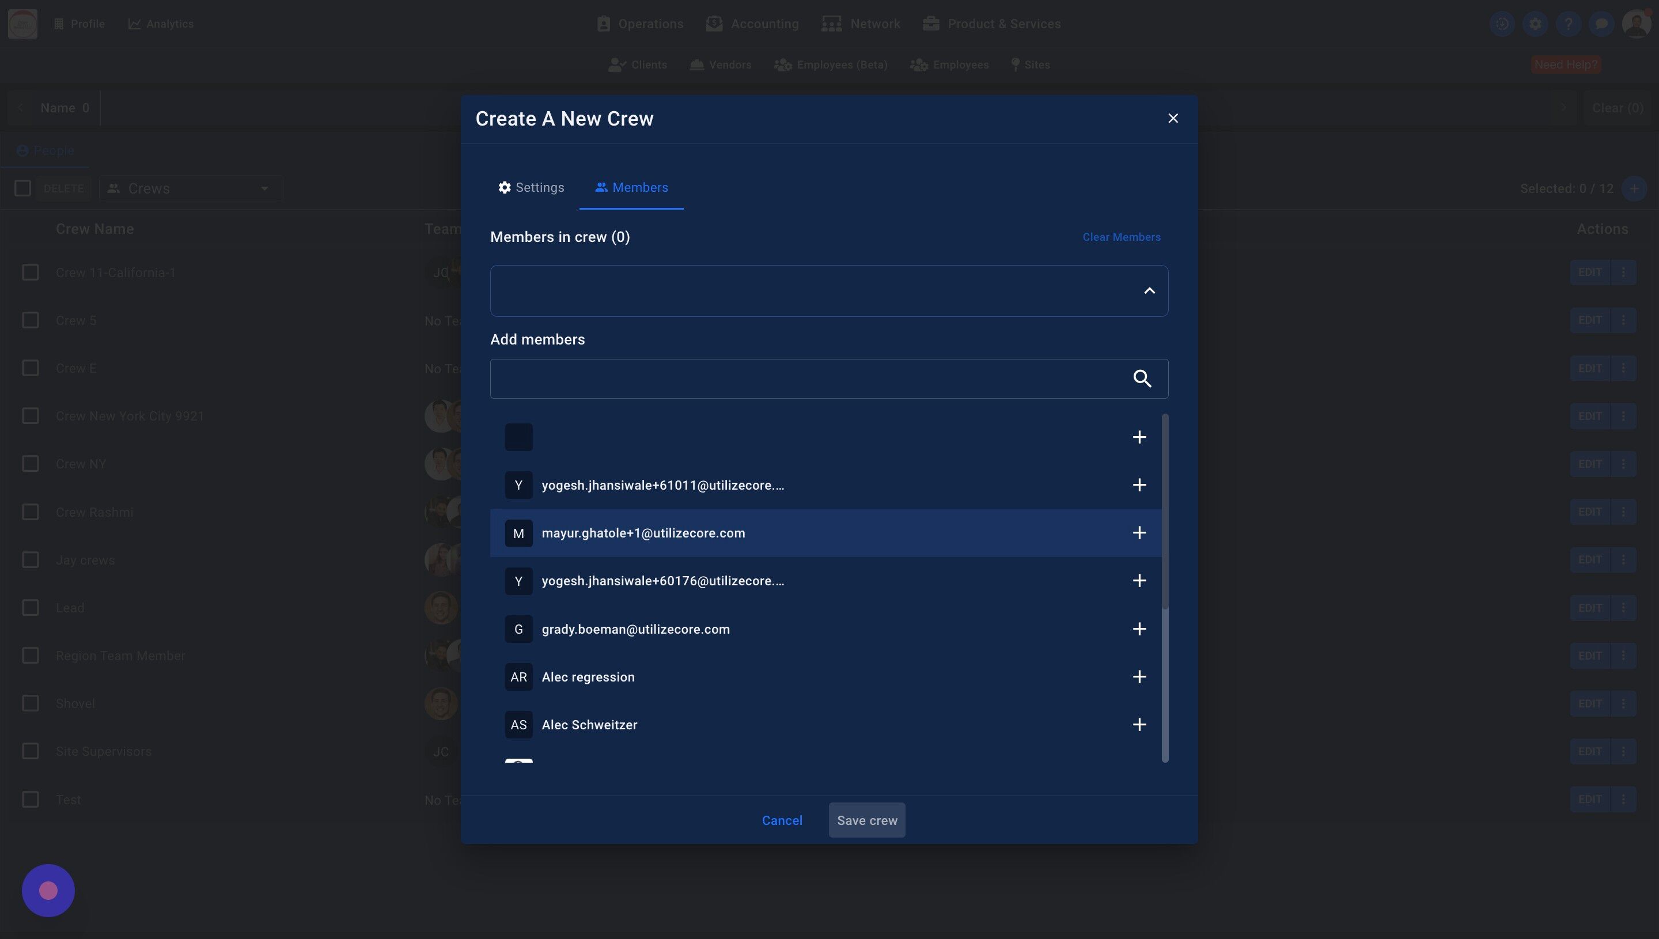Click the AR avatar for Alec regression
Image resolution: width=1659 pixels, height=939 pixels.
coord(518,676)
